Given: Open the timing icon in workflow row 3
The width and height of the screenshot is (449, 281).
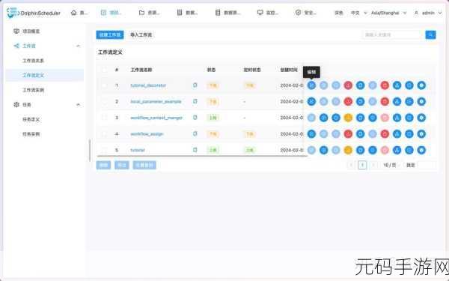Looking at the screenshot, I should click(336, 118).
